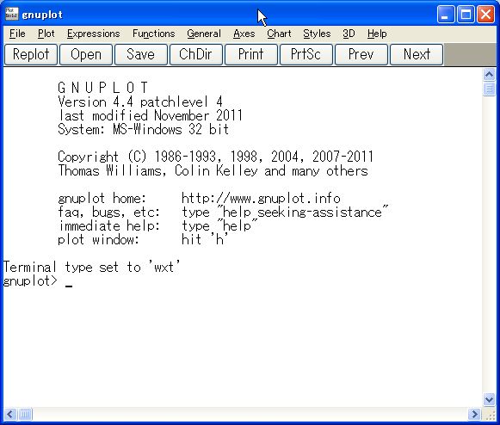This screenshot has width=500, height=425.
Task: Open the Plot menu
Action: pos(46,34)
